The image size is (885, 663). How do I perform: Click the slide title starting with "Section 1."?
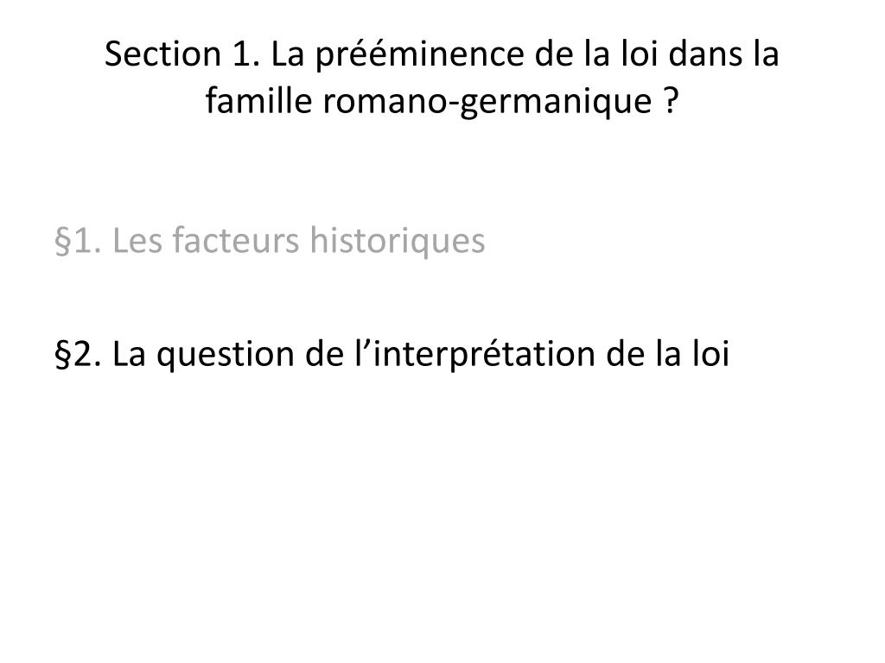[x=442, y=78]
